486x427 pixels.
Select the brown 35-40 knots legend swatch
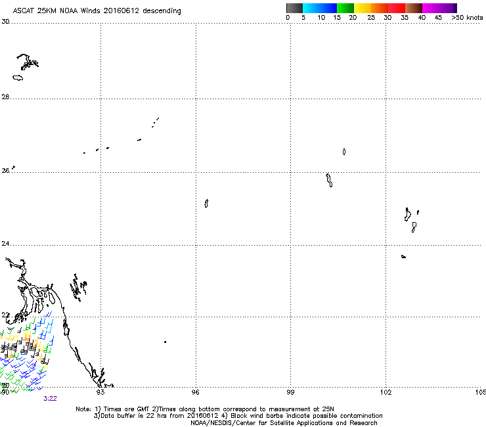(414, 8)
